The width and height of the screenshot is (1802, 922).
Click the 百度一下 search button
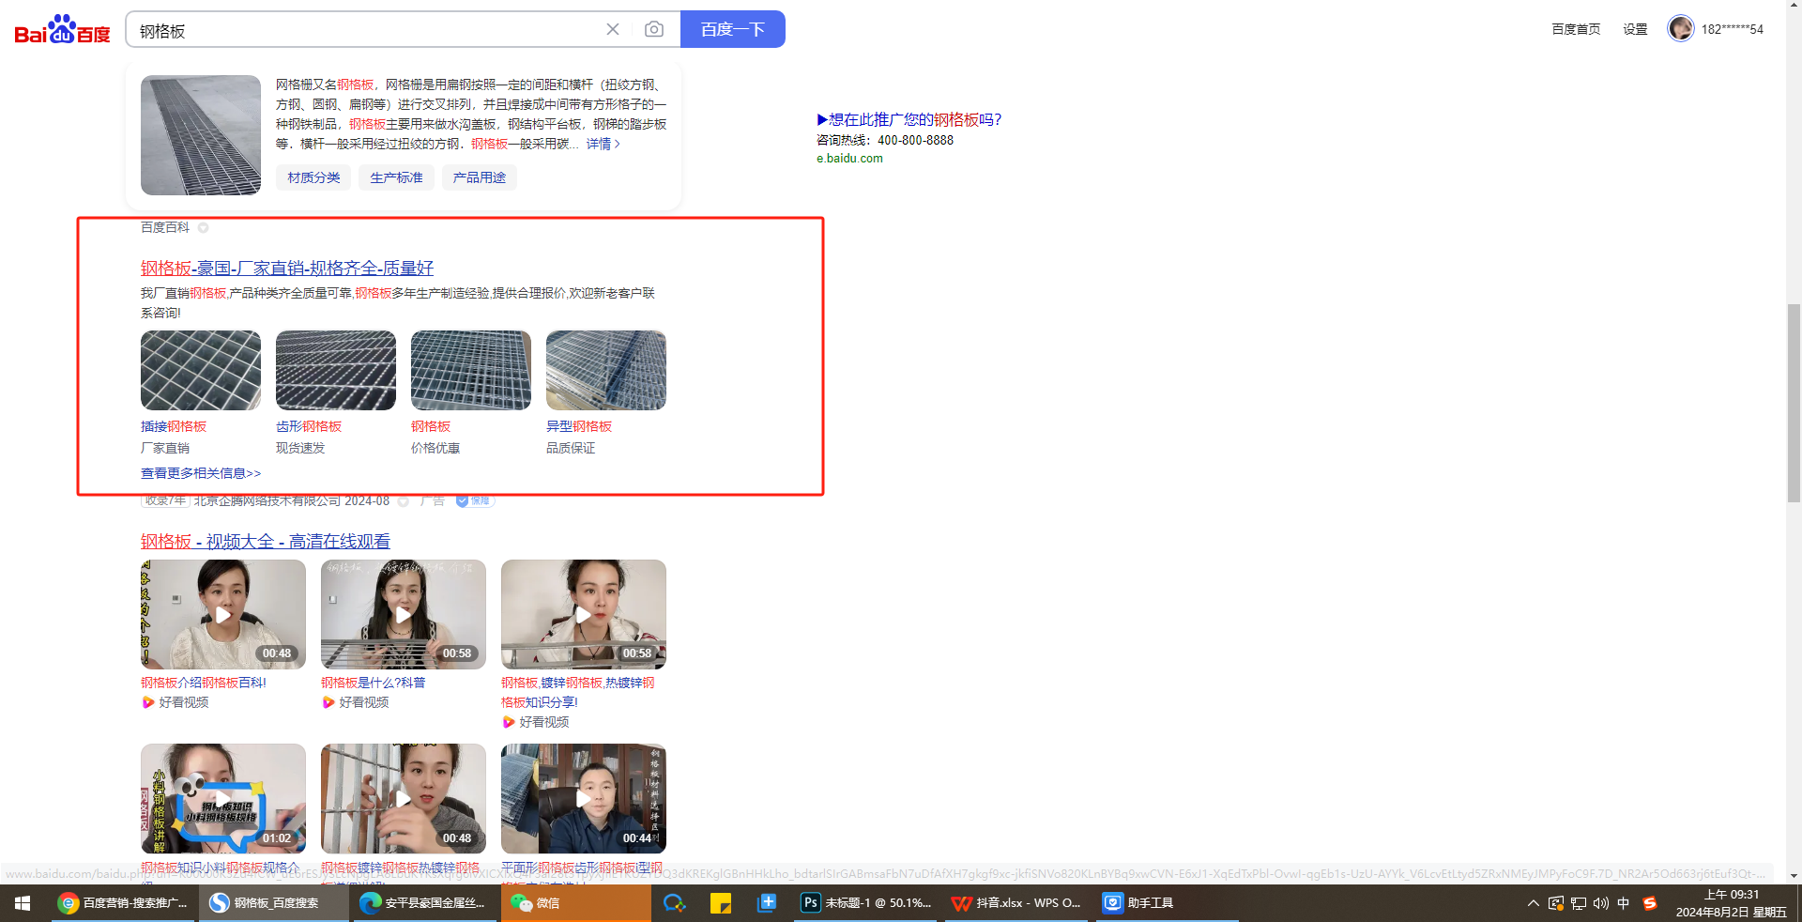click(x=733, y=29)
